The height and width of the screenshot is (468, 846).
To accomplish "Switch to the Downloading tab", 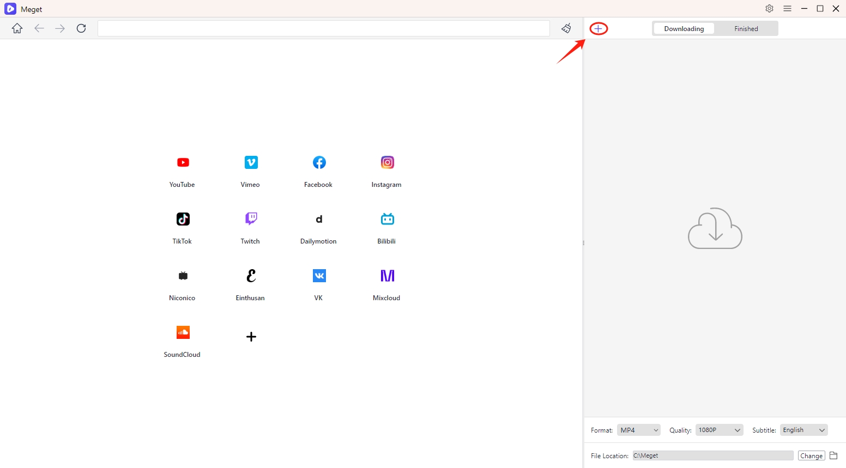I will [684, 29].
